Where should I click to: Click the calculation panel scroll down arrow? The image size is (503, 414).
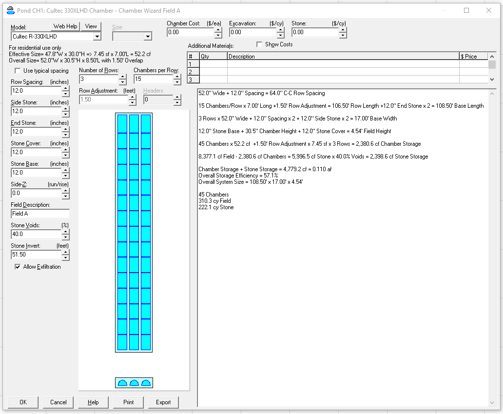point(492,402)
